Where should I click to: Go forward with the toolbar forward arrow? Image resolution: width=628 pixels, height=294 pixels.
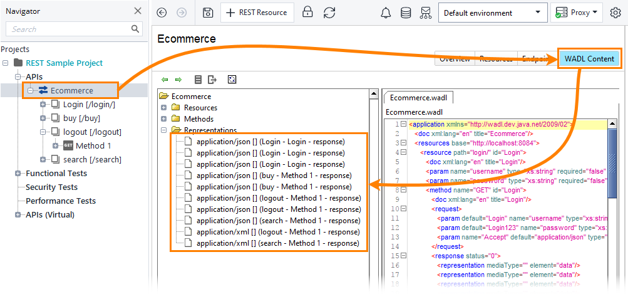point(182,13)
